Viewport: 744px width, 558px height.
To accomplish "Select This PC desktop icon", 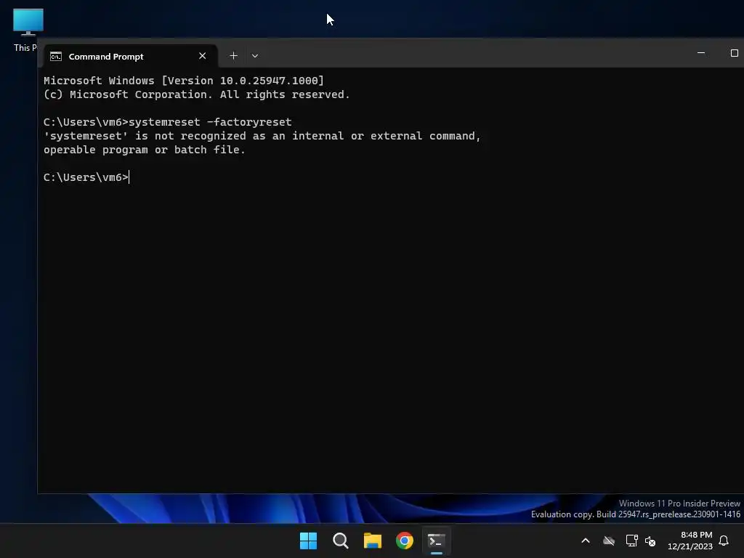I will (x=27, y=29).
